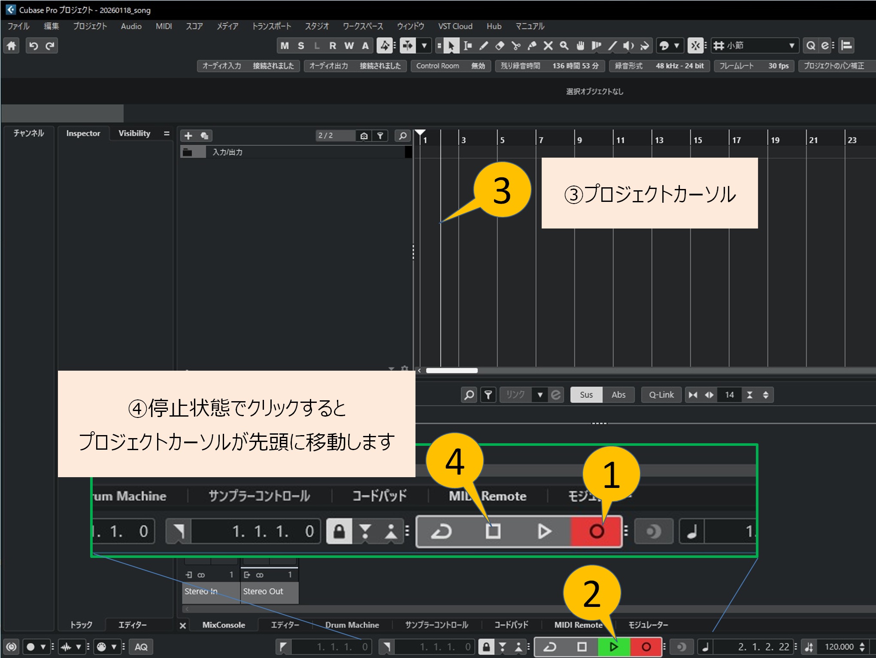Click the Control Room 無効 button

pos(451,66)
